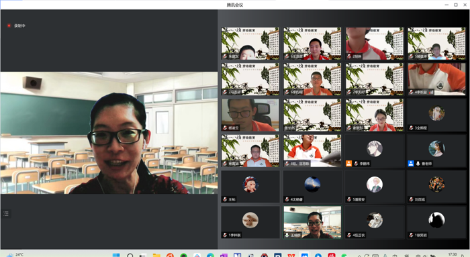
Task: Click the black silhouette avatar tile
Action: coord(436,220)
